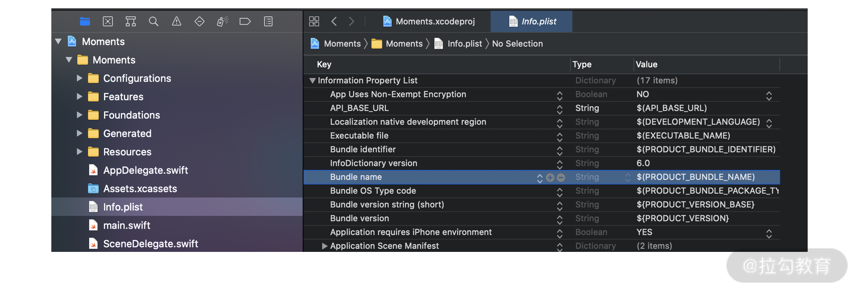Expand the Generated folder
The image size is (859, 294).
(x=79, y=133)
